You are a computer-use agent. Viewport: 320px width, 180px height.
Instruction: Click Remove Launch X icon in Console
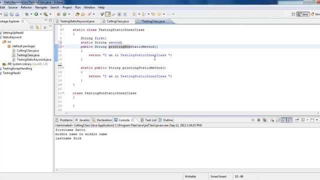(x=258, y=120)
